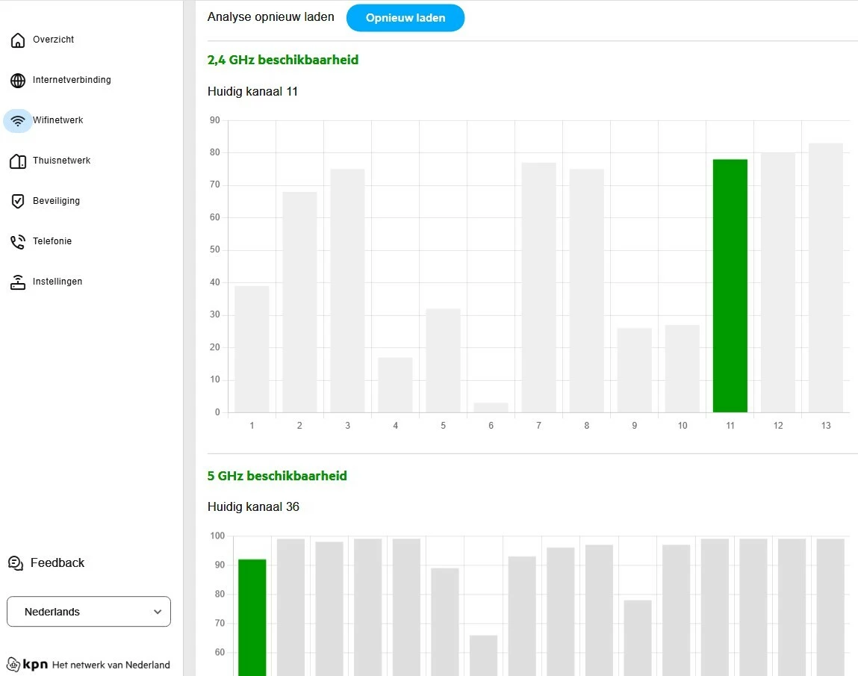
Task: Click the Instellingen router icon
Action: pyautogui.click(x=17, y=282)
